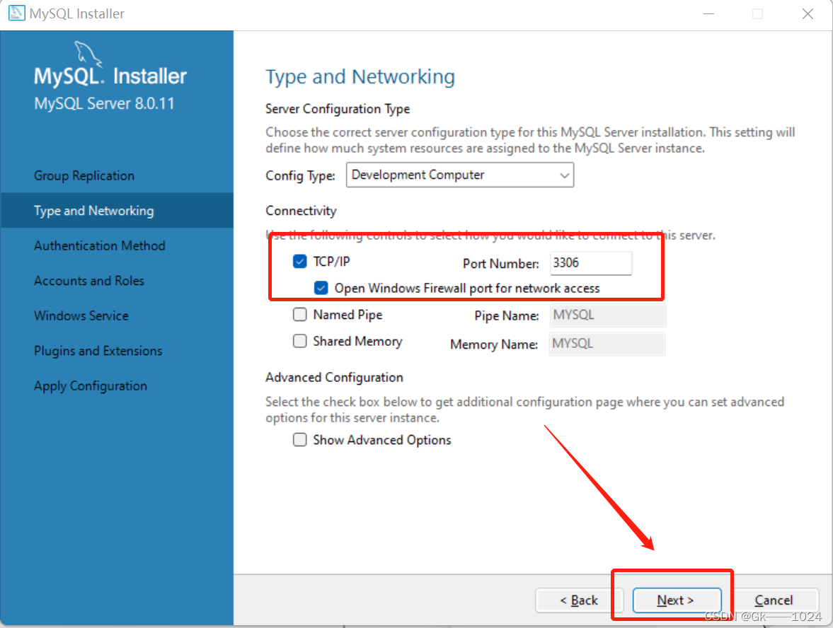Click the MySQL dolphin logo in sidebar
Image resolution: width=833 pixels, height=628 pixels.
coord(88,53)
